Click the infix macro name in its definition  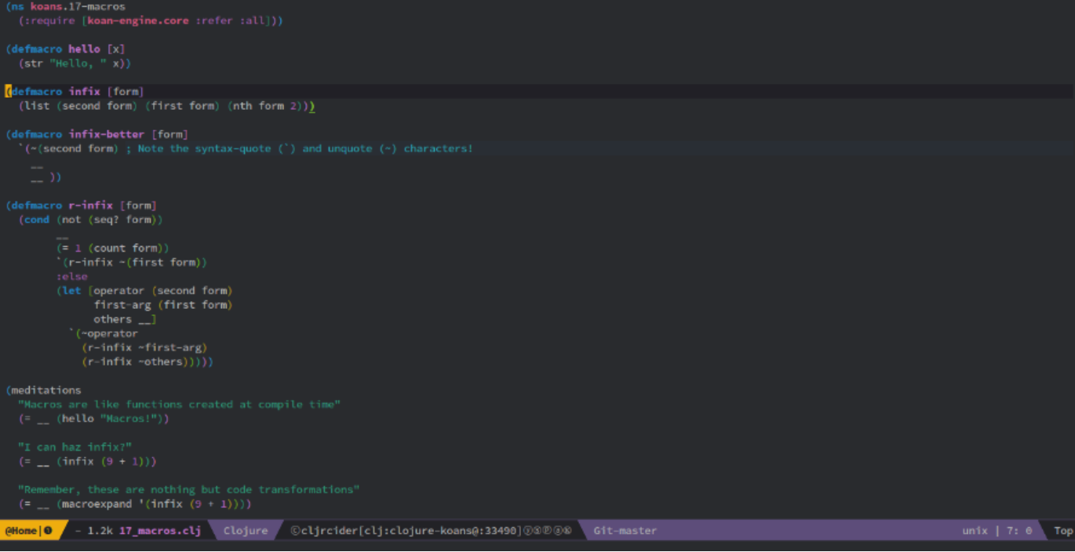(x=84, y=91)
